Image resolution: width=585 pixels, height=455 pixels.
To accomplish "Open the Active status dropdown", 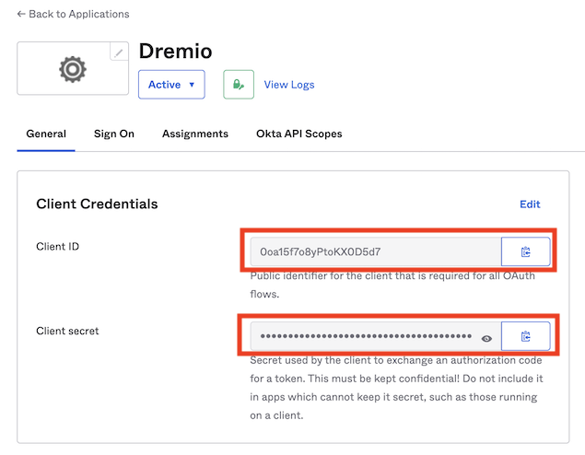I will [x=171, y=84].
